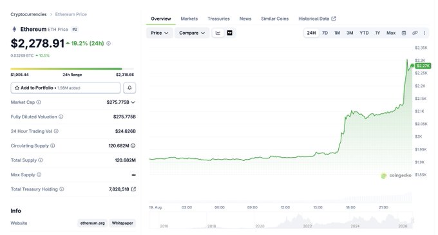The height and width of the screenshot is (235, 438).
Task: Click the star icon in Add to Portfolio
Action: pyautogui.click(x=17, y=88)
